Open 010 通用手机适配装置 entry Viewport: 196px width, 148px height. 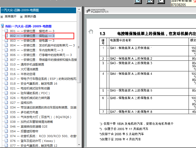(27, 64)
